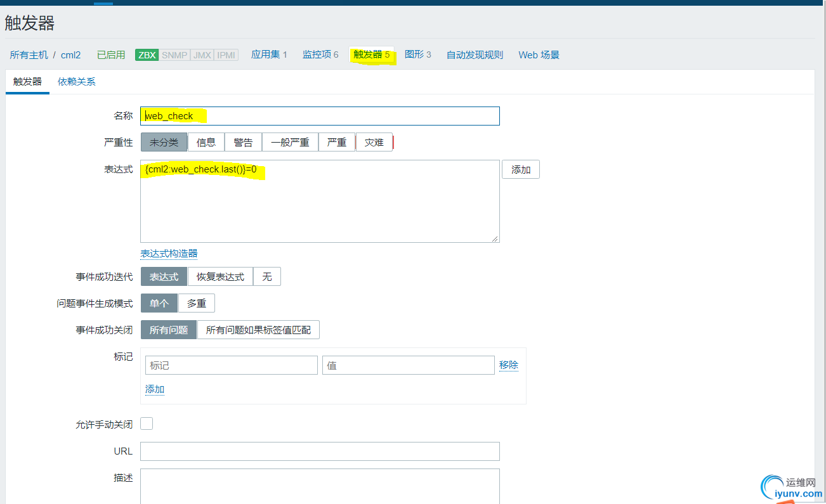Image resolution: width=826 pixels, height=504 pixels.
Task: Set 事件成功迭代 to 表达式
Action: coord(164,277)
